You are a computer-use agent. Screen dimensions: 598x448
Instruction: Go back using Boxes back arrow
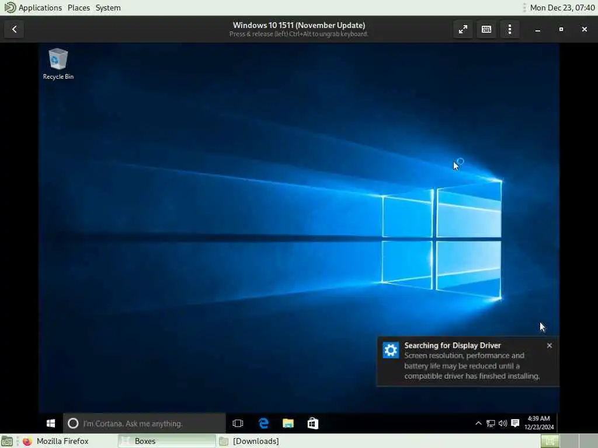14,29
